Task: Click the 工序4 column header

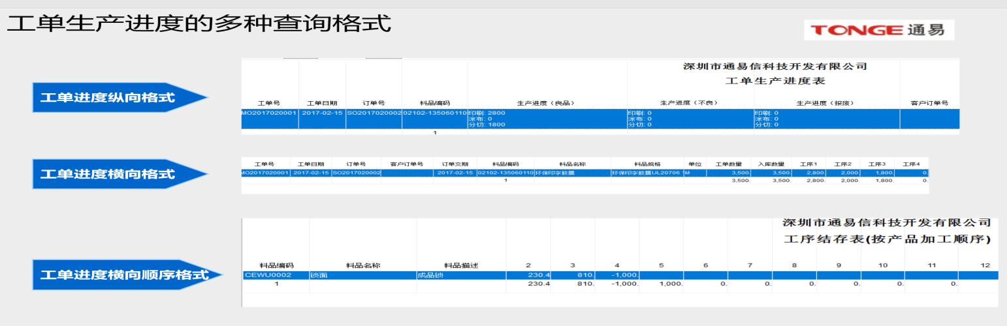Action: (x=911, y=164)
